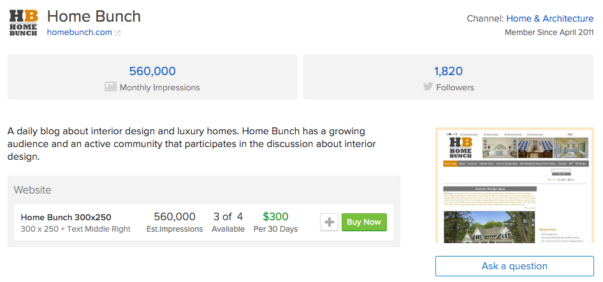Open the website preview screenshot thumbnail
Image resolution: width=603 pixels, height=282 pixels.
click(x=514, y=185)
